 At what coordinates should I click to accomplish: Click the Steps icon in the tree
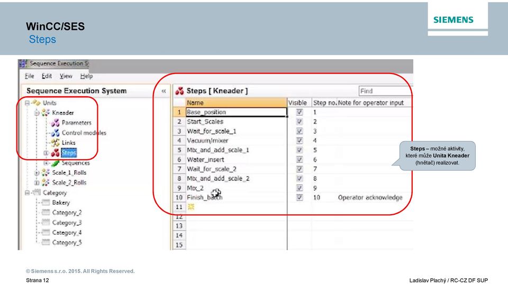[x=56, y=152]
